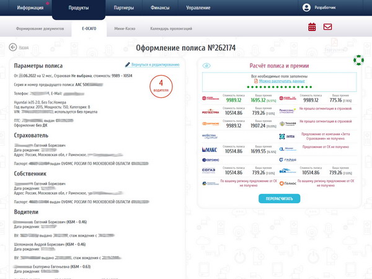The image size is (372, 279).
Task: Select the Zetta insurance logo
Action: point(287,136)
